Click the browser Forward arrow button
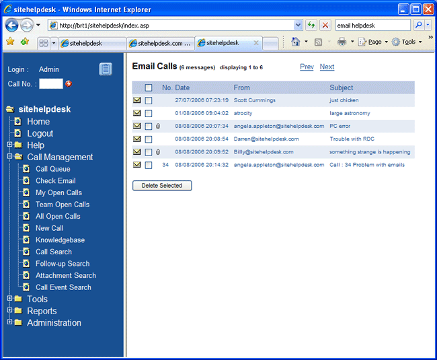437x360 pixels. [x=27, y=26]
